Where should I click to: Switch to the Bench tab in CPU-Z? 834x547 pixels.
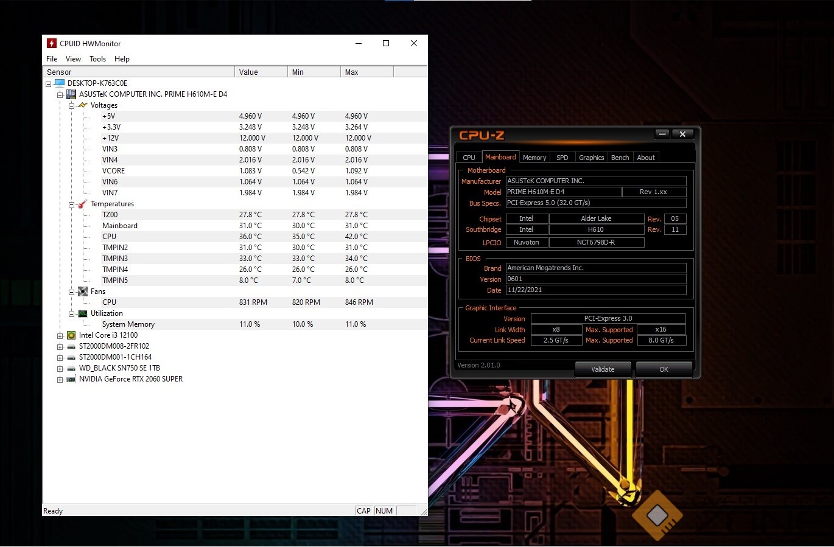coord(620,158)
